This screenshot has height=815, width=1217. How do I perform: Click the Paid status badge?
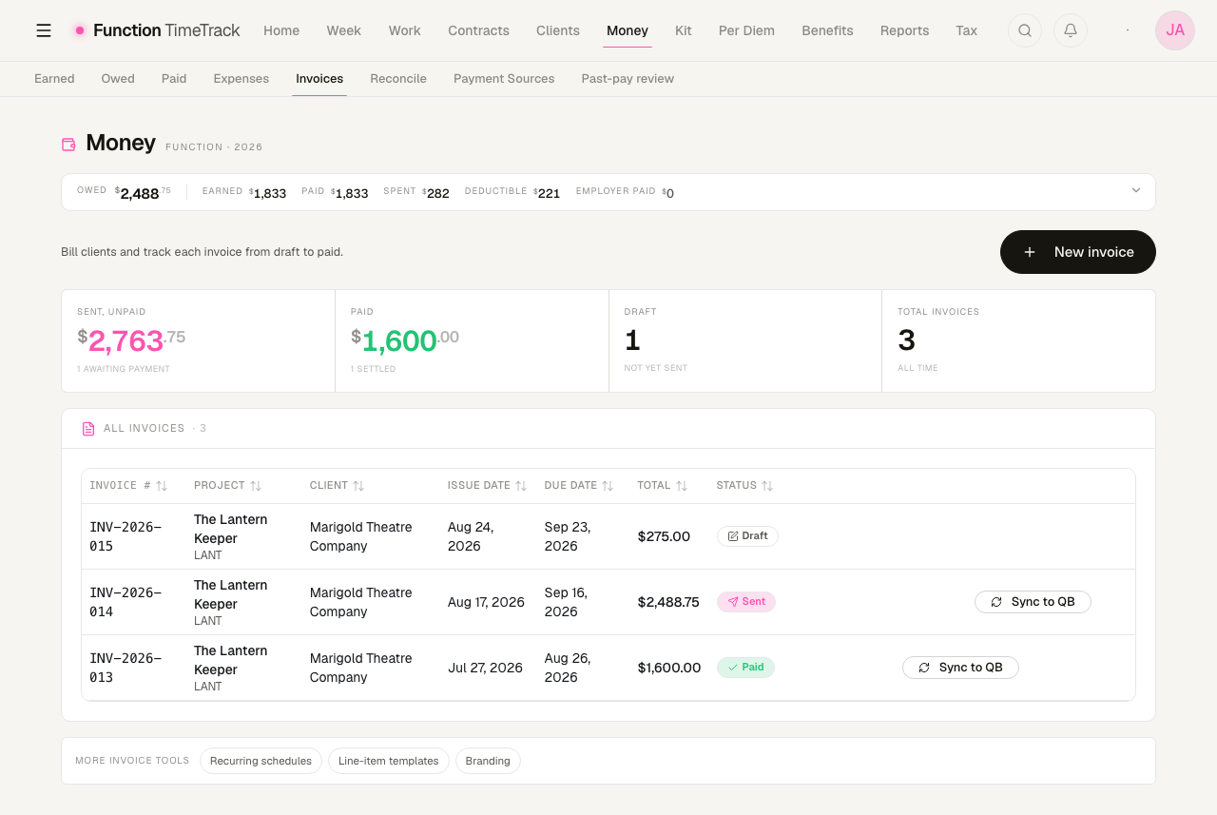point(745,668)
